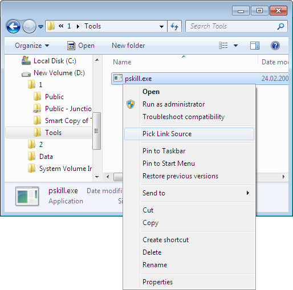Sort by the Date modified column header
This screenshot has width=293, height=290.
(x=275, y=62)
